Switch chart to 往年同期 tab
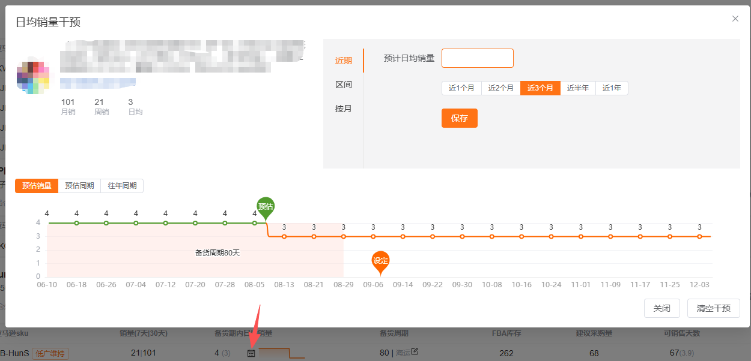 click(x=122, y=186)
